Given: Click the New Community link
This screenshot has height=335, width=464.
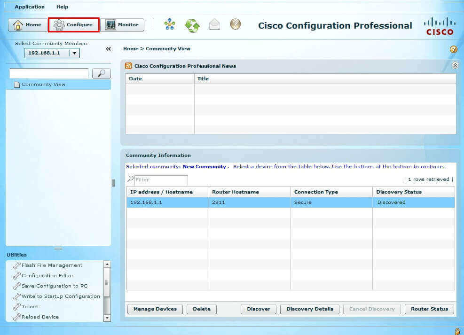Looking at the screenshot, I should [x=204, y=167].
